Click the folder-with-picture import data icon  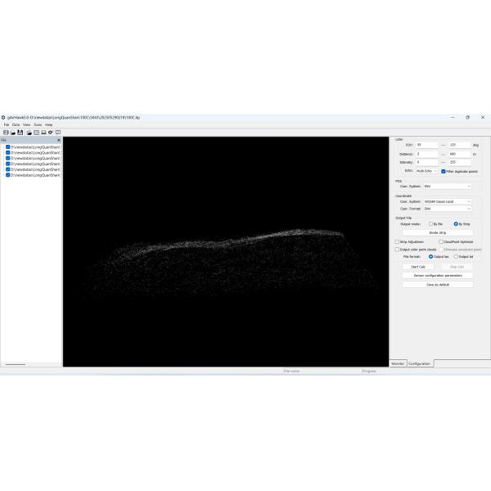(x=29, y=133)
